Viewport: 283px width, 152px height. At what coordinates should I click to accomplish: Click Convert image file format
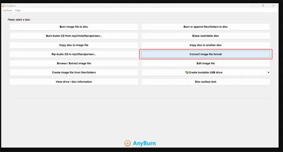[x=206, y=54]
